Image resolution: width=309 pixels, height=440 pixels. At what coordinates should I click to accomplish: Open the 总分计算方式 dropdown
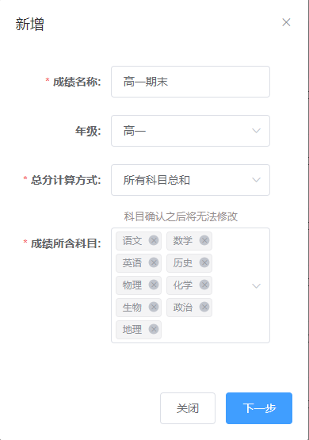tap(190, 180)
